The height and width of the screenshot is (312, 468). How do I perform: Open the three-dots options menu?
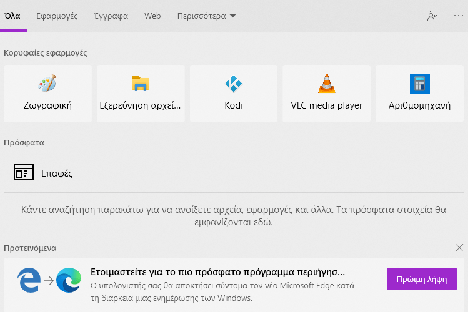pos(459,16)
